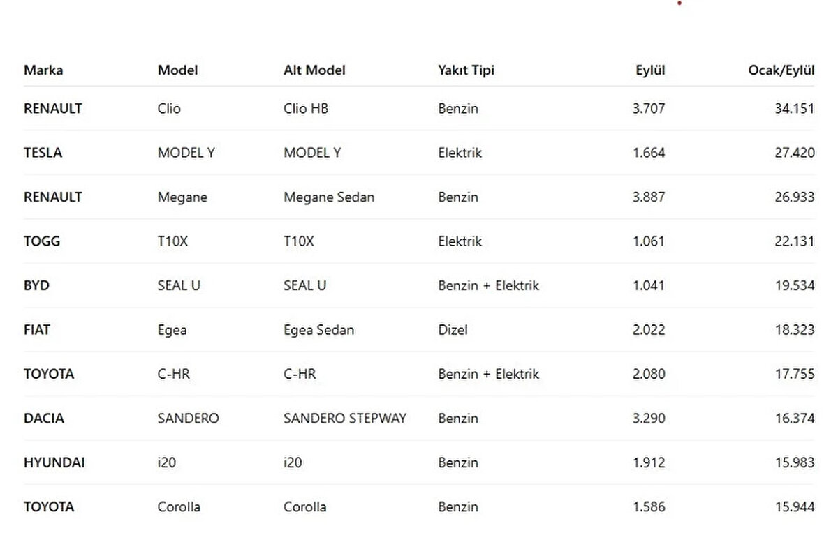838x542 pixels.
Task: Click the BYD brand cell
Action: [x=36, y=285]
